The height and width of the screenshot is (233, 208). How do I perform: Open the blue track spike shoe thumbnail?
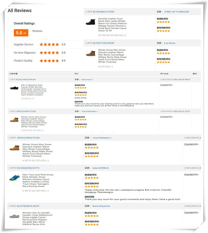click(x=15, y=178)
